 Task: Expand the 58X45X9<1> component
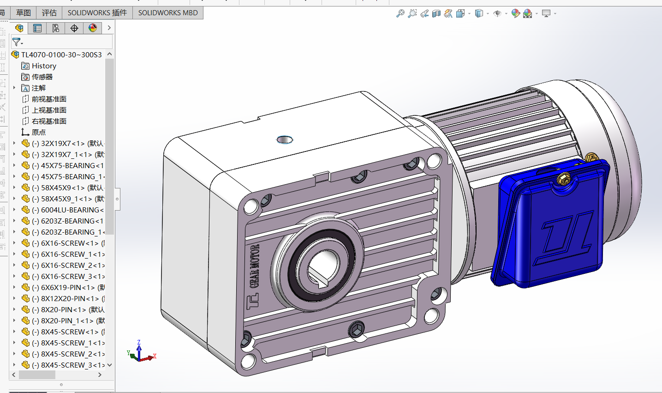pos(14,187)
